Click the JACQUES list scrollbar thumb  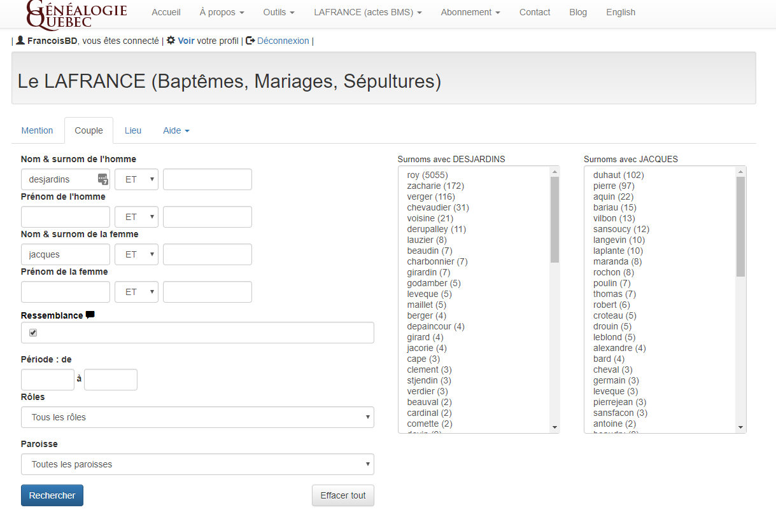(740, 226)
